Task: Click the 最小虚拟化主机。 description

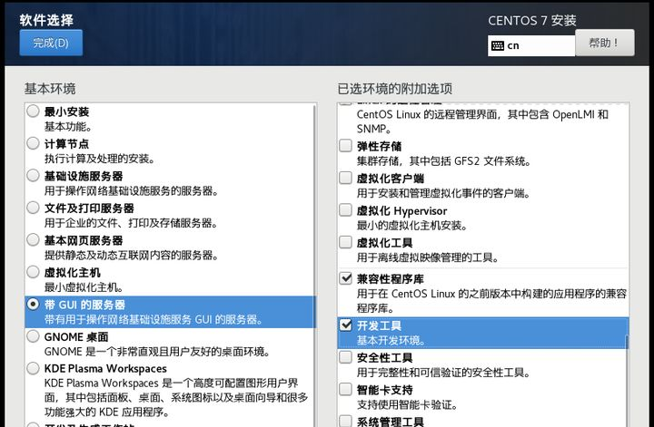Action: 84,287
